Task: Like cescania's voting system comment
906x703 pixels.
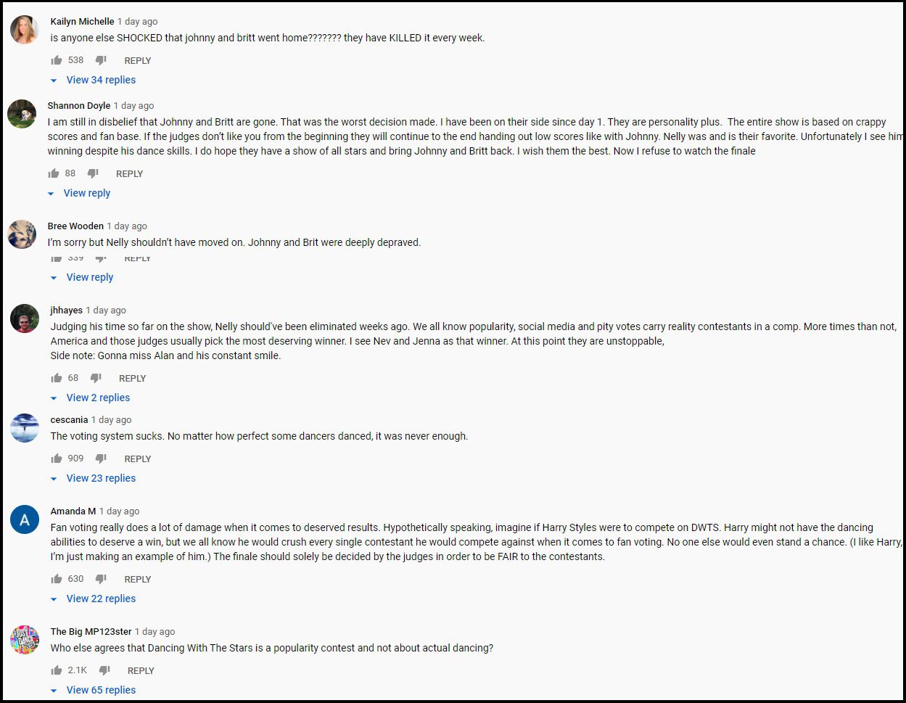Action: click(57, 459)
